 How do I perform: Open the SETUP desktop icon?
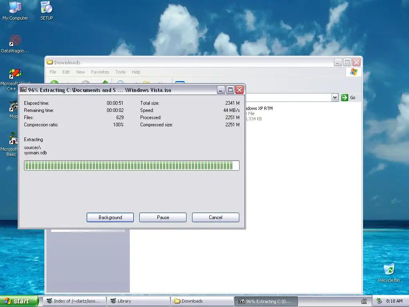pyautogui.click(x=47, y=10)
